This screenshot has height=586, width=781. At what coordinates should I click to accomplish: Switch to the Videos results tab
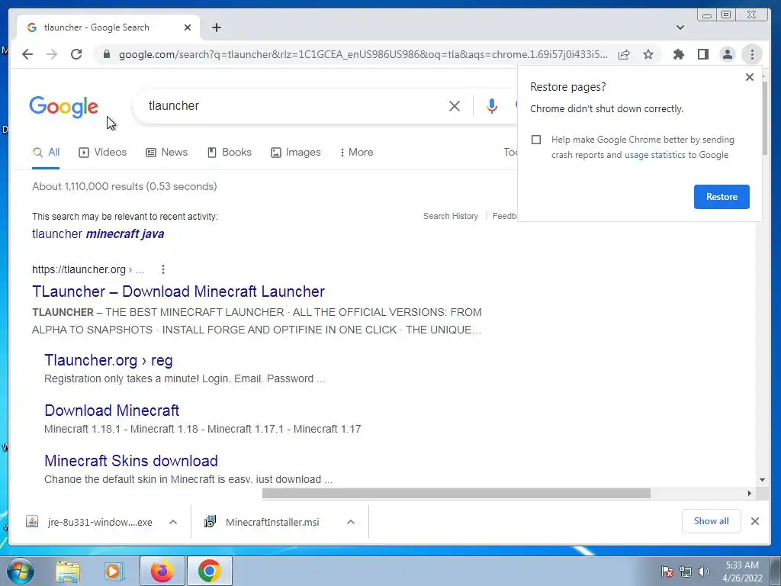103,153
